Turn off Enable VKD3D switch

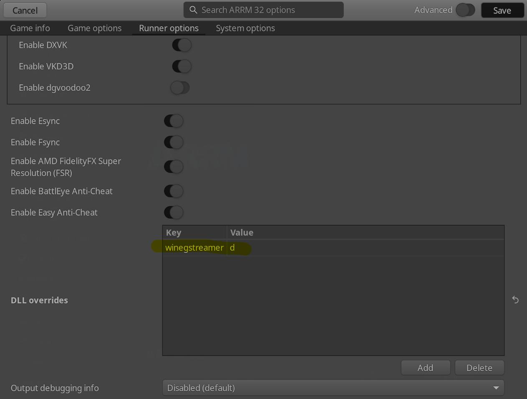[x=182, y=66]
